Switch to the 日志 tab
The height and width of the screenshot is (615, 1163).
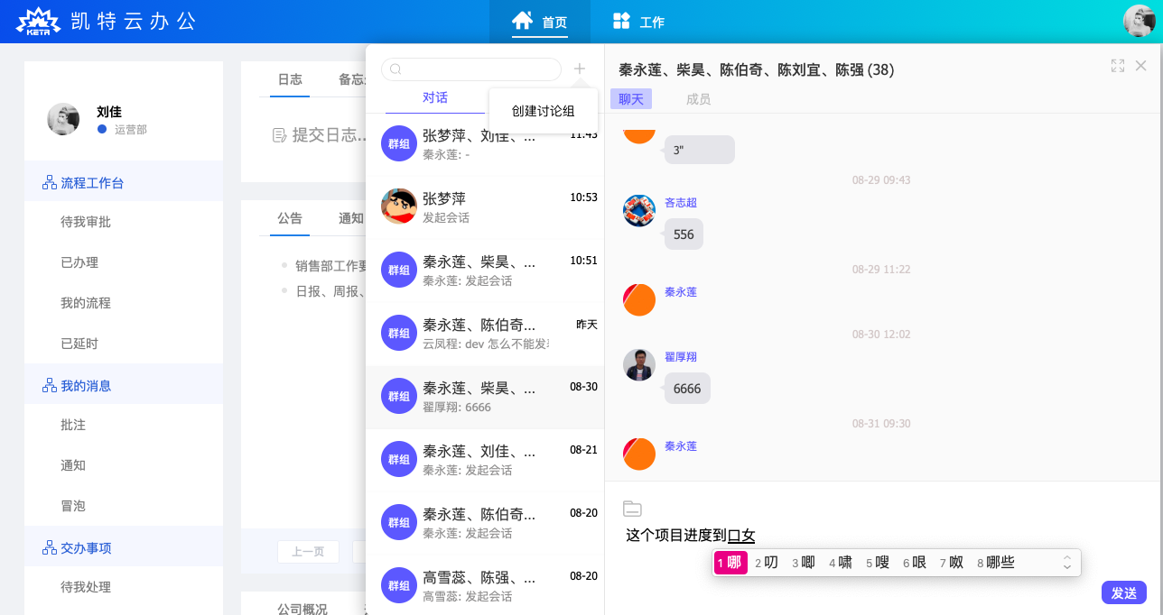(x=290, y=79)
